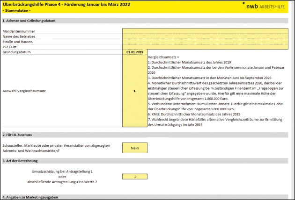
Task: Click the Name des Betriebes input cell
Action: pyautogui.click(x=205, y=36)
